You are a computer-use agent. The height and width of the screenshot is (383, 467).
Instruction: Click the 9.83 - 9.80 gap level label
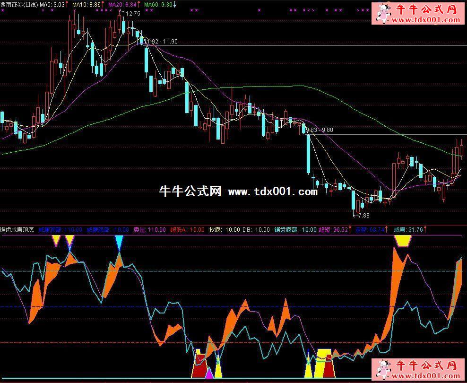coord(320,130)
